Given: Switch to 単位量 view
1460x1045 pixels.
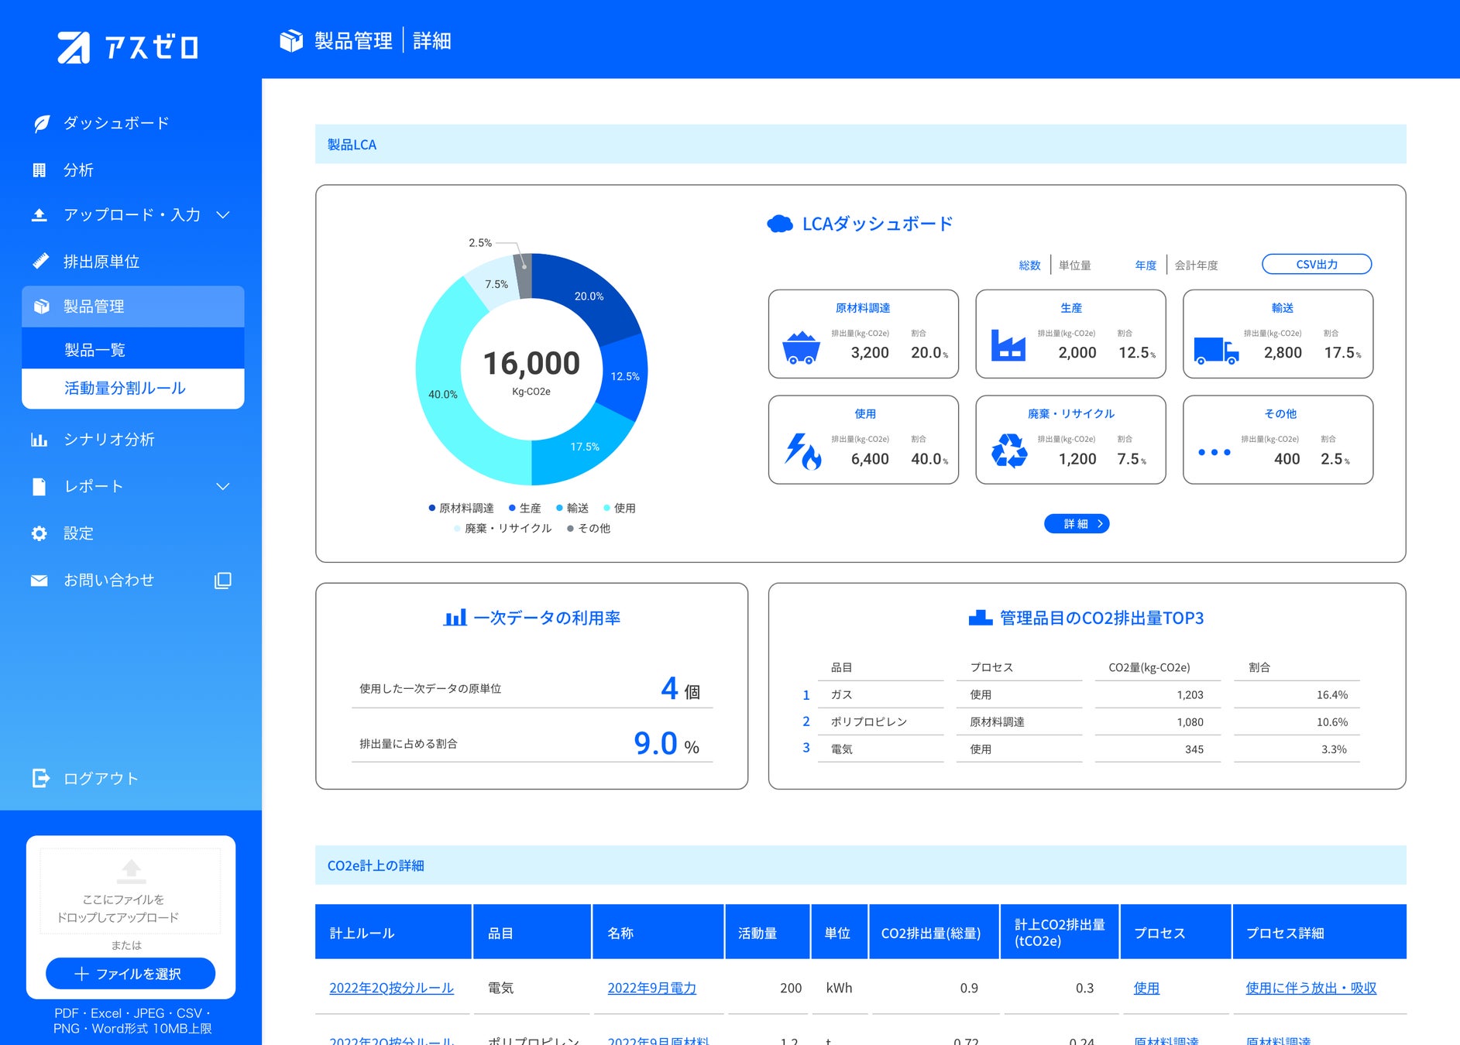Looking at the screenshot, I should 1075,266.
